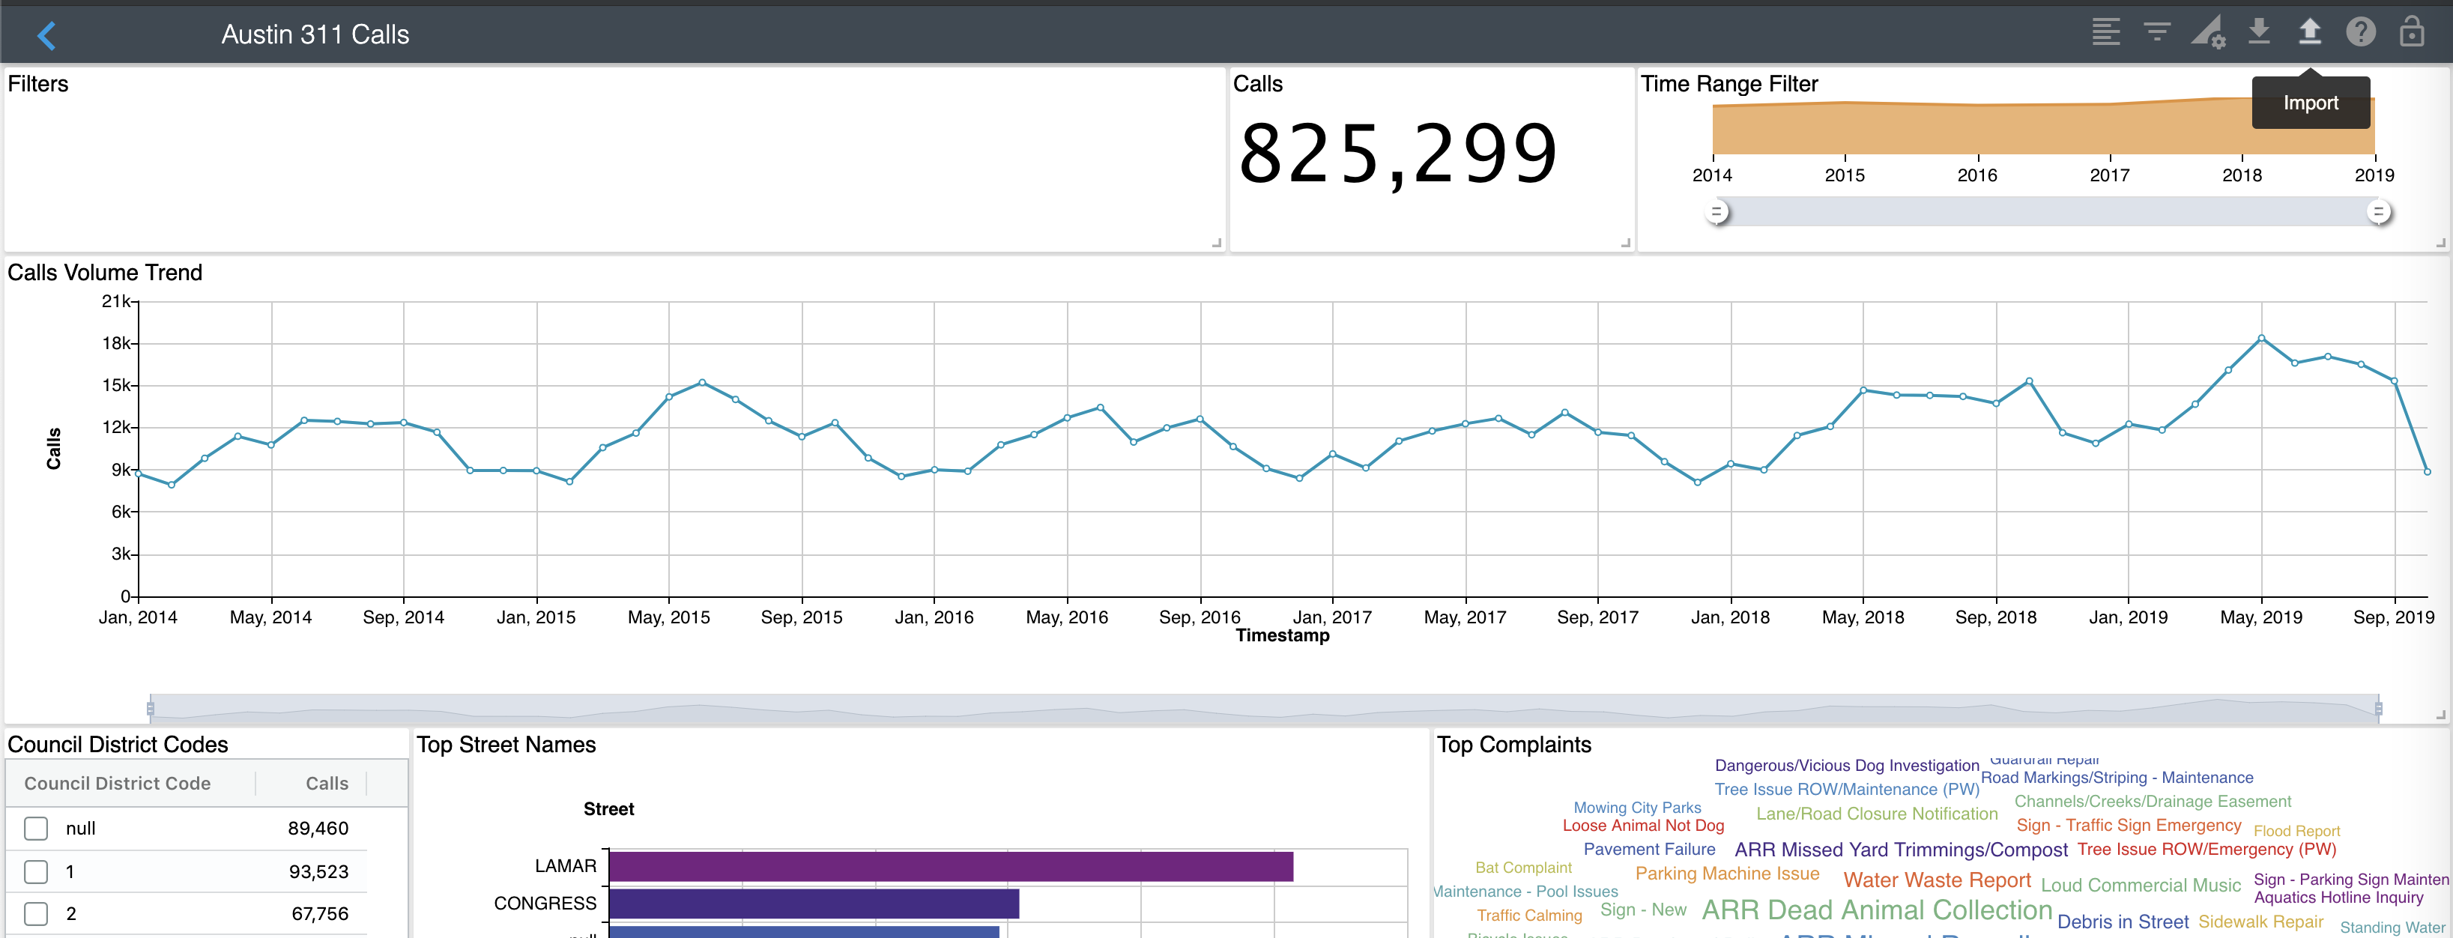The image size is (2453, 938).
Task: Click the trend chart right zoom handle
Action: point(2379,709)
